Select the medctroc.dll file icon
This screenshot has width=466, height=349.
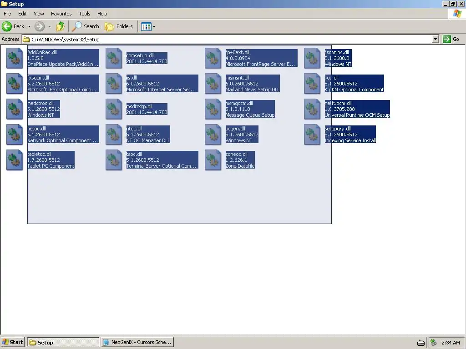[x=15, y=109]
